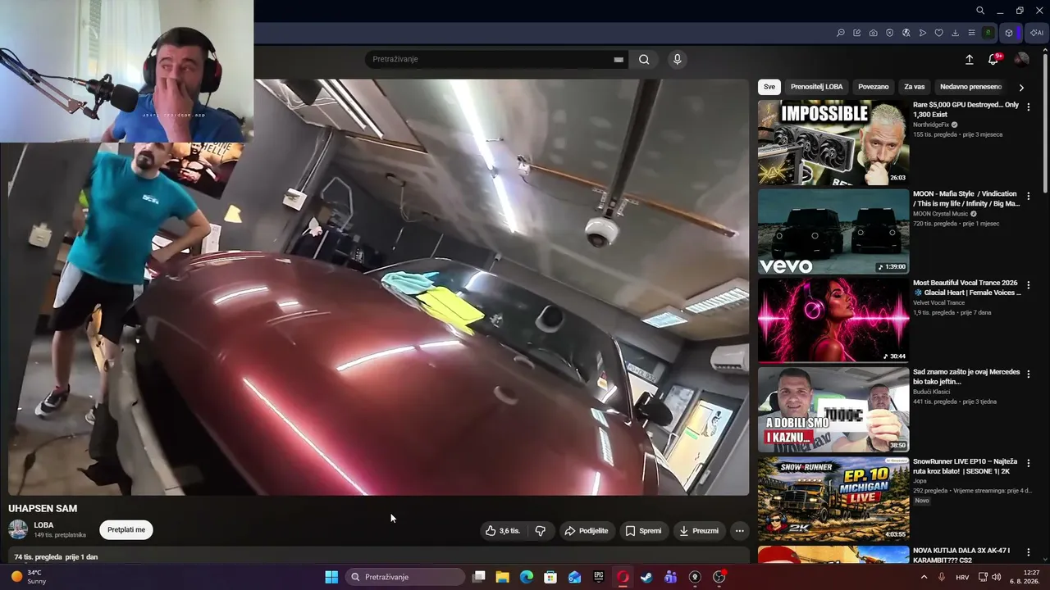The width and height of the screenshot is (1050, 590).
Task: Open more actions ellipsis under the video
Action: click(739, 531)
